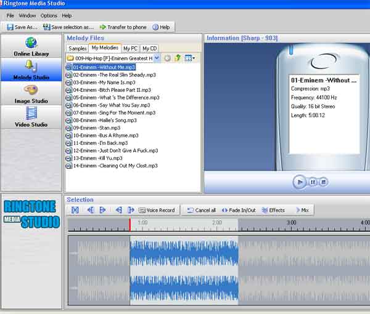Click the fifth Selection icon, bracket before right arrow
370x314 pixels.
click(x=131, y=210)
